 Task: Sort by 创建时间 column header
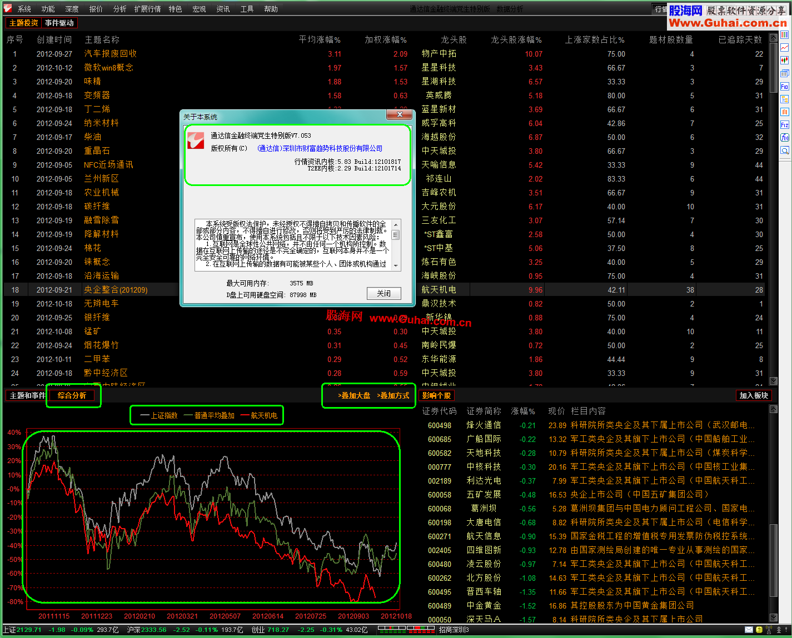tap(54, 39)
